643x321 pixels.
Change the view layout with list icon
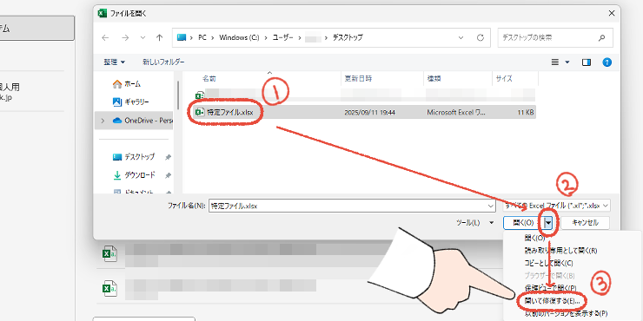(555, 62)
